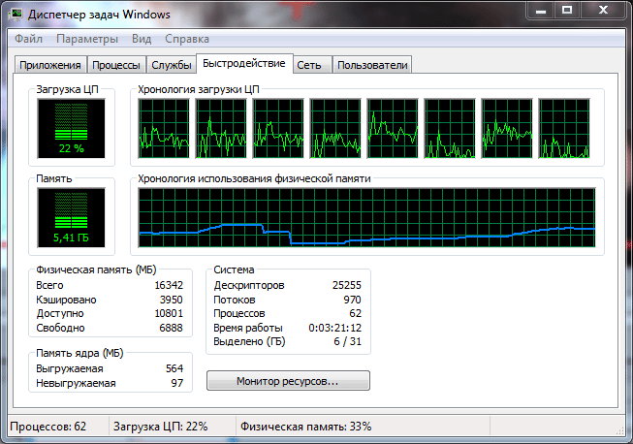The height and width of the screenshot is (444, 633).
Task: Click the Потоков value 970
Action: [353, 300]
